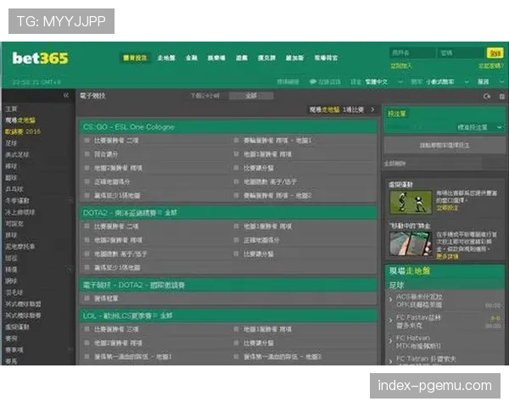Click the yellow login button

click(495, 53)
